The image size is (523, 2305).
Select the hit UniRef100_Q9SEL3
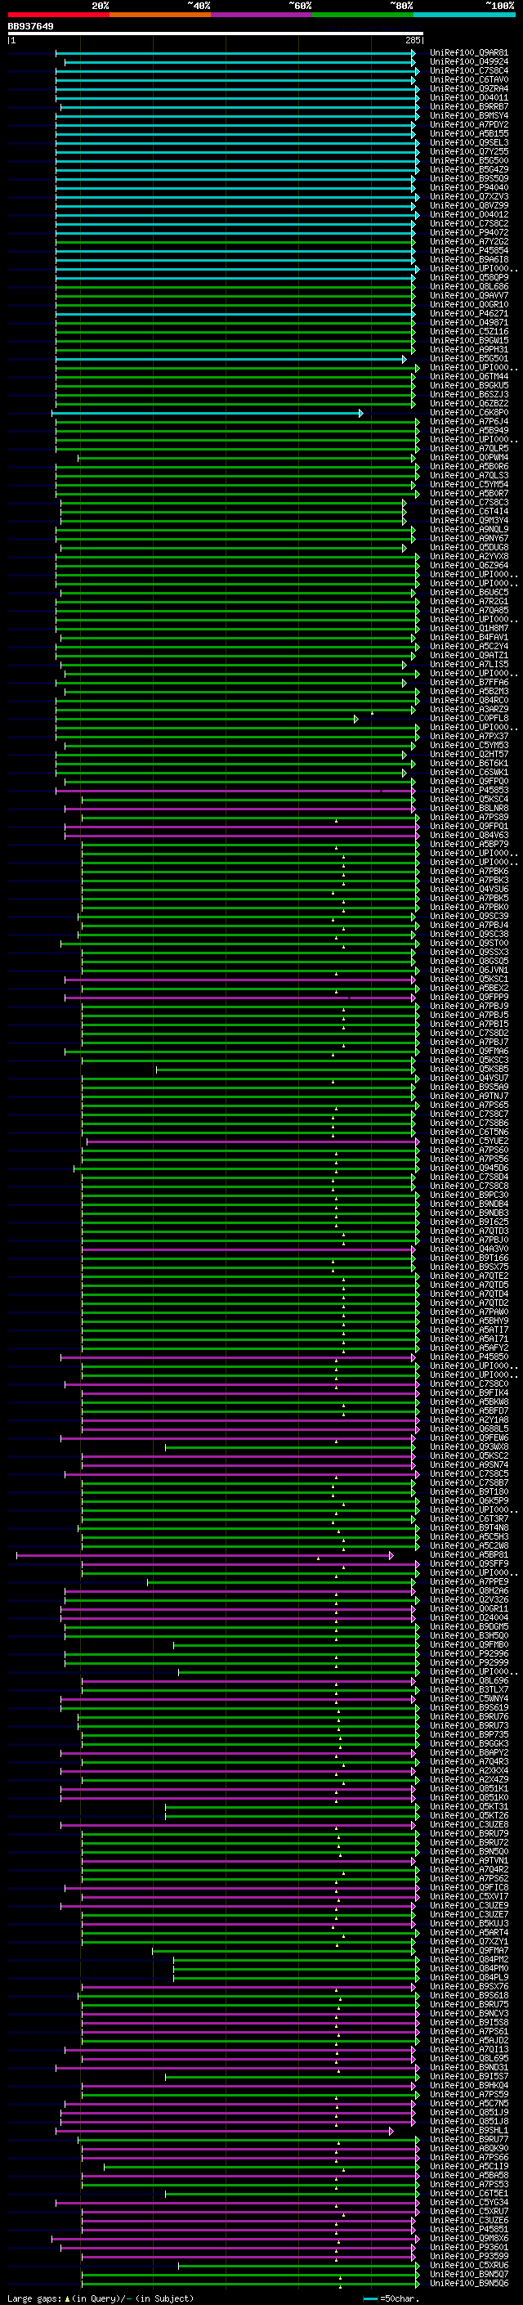coord(468,142)
